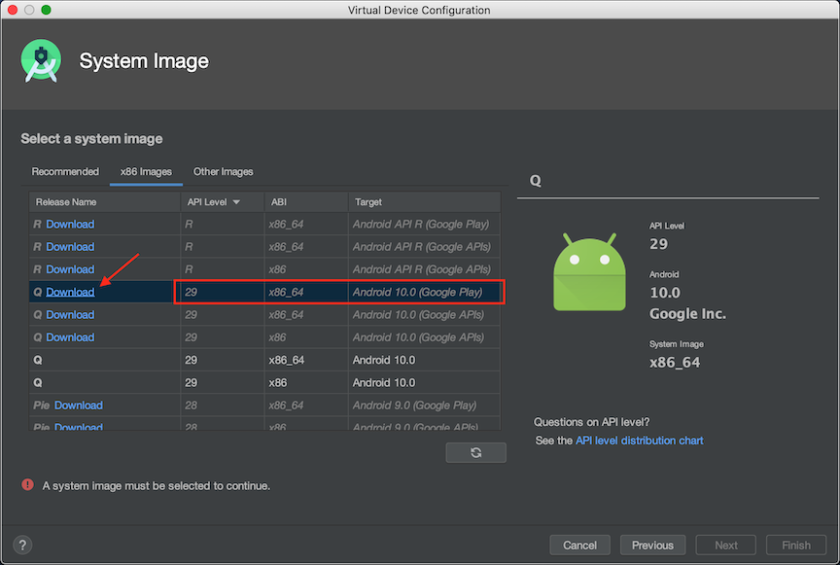Click the Android mascot logo in the header
This screenshot has height=565, width=840.
click(x=41, y=60)
